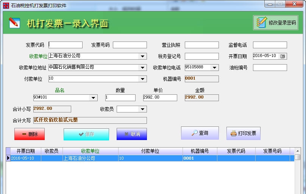The width and height of the screenshot is (306, 194).
Task: Focus the 发票号码 input field
Action: (x=130, y=45)
